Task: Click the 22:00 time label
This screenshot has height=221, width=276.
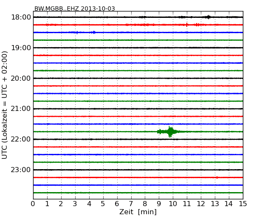Action: click(x=21, y=139)
